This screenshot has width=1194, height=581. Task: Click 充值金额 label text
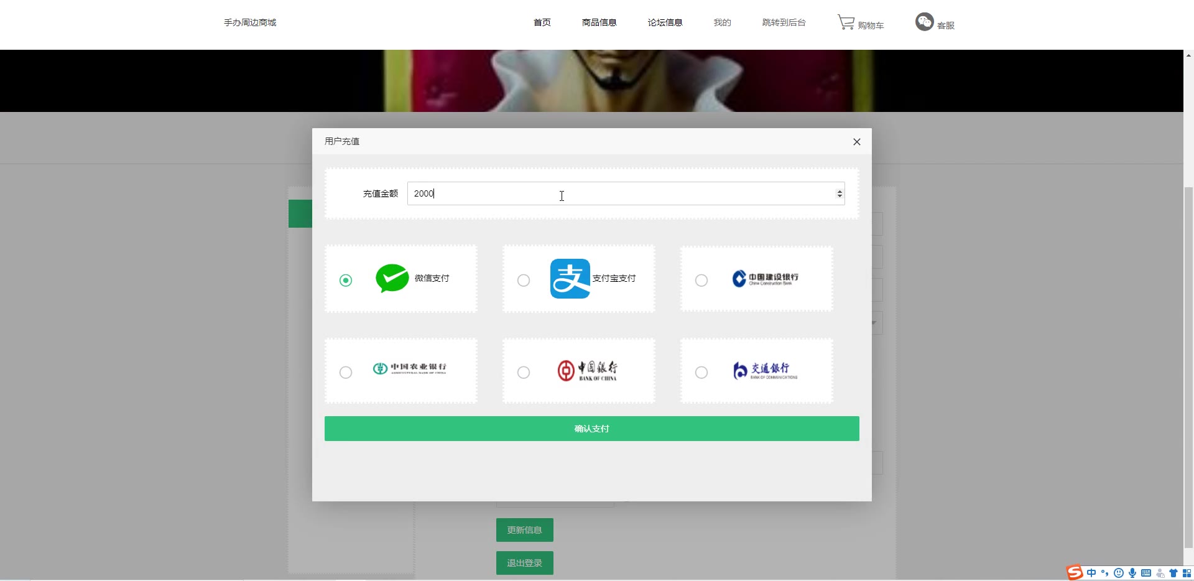click(381, 193)
